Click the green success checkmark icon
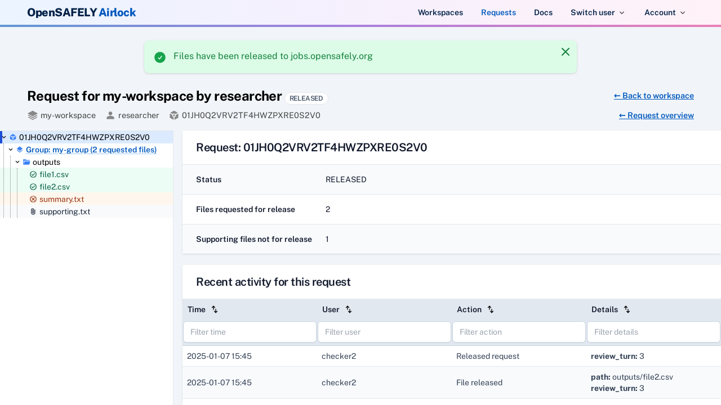Screen dimensions: 721x405 160,57
